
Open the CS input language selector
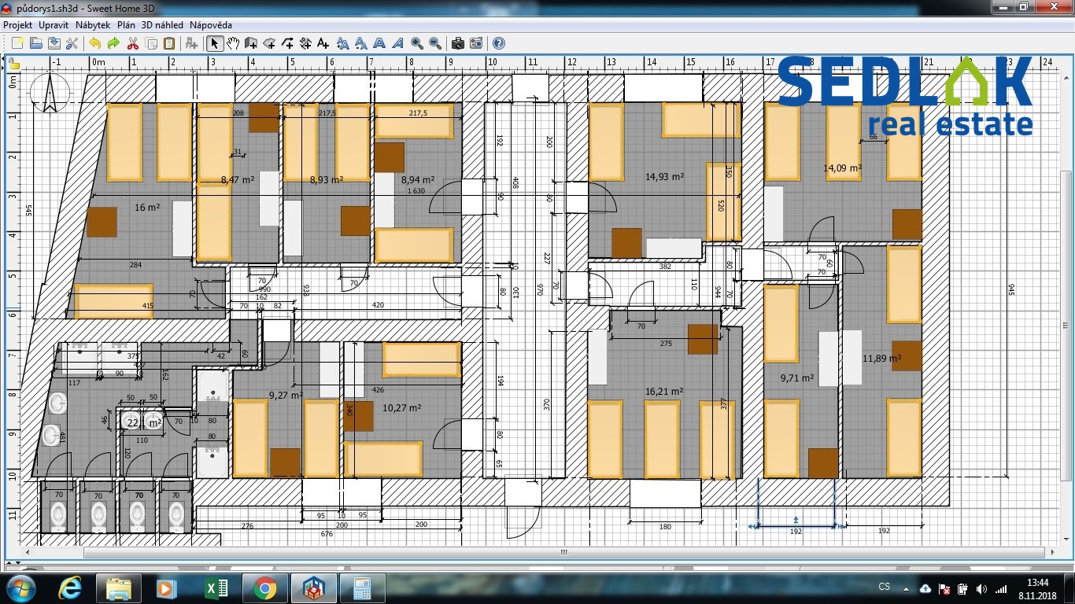(x=884, y=587)
